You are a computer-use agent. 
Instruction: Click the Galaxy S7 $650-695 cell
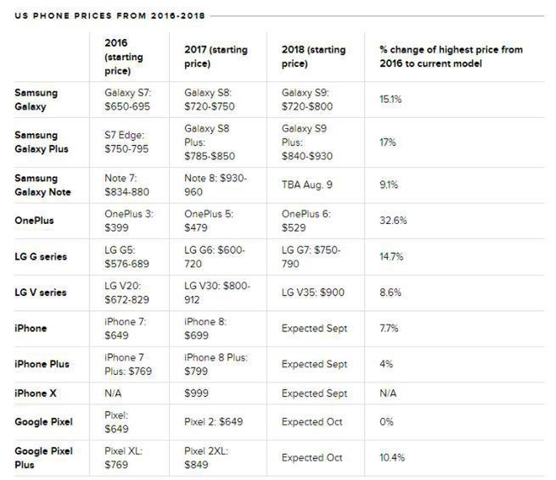[x=132, y=98]
